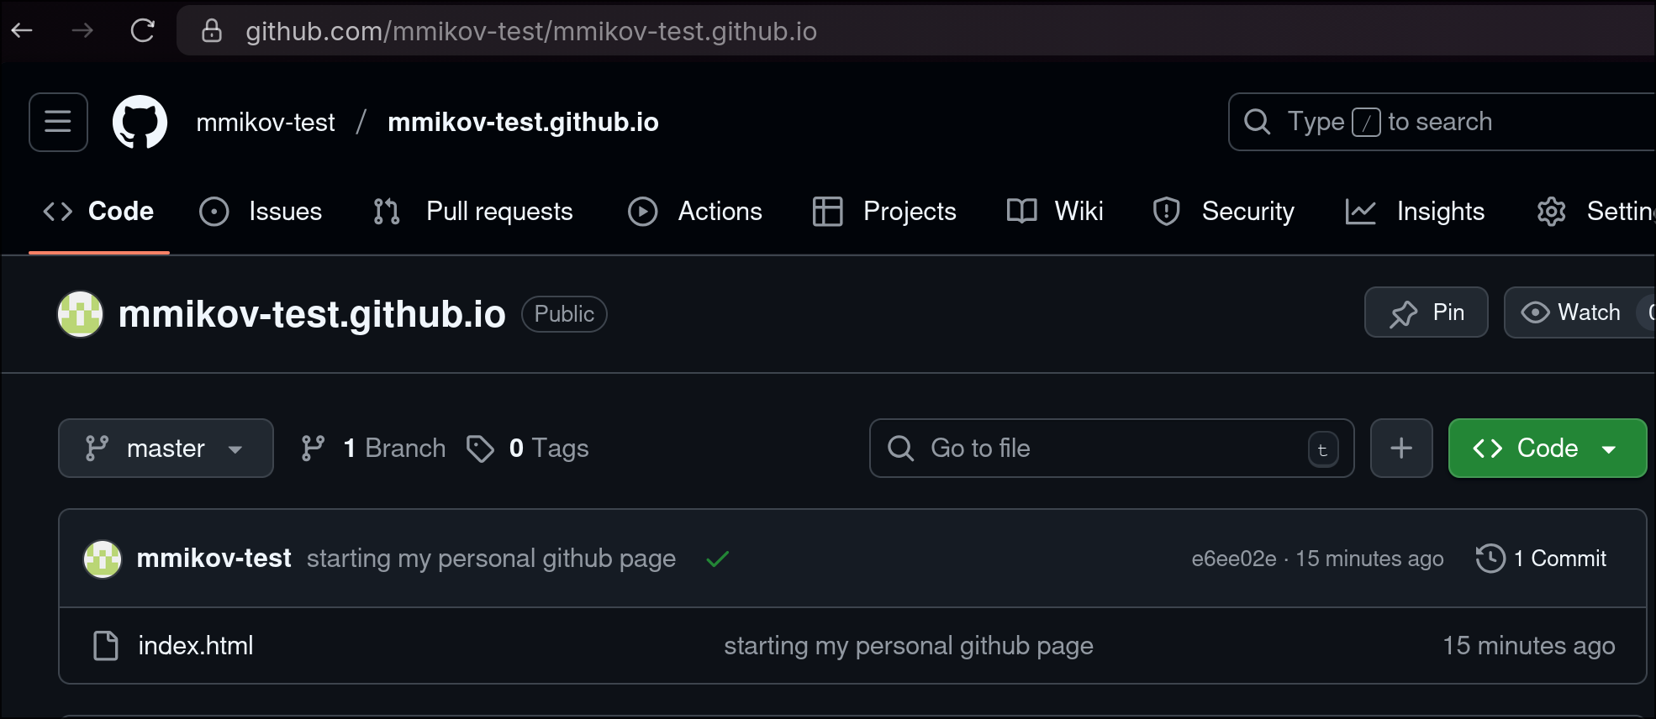
Task: Click the plus add file button
Action: click(x=1400, y=448)
